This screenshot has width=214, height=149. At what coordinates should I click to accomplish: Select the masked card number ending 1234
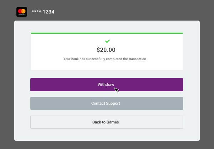coord(43,12)
